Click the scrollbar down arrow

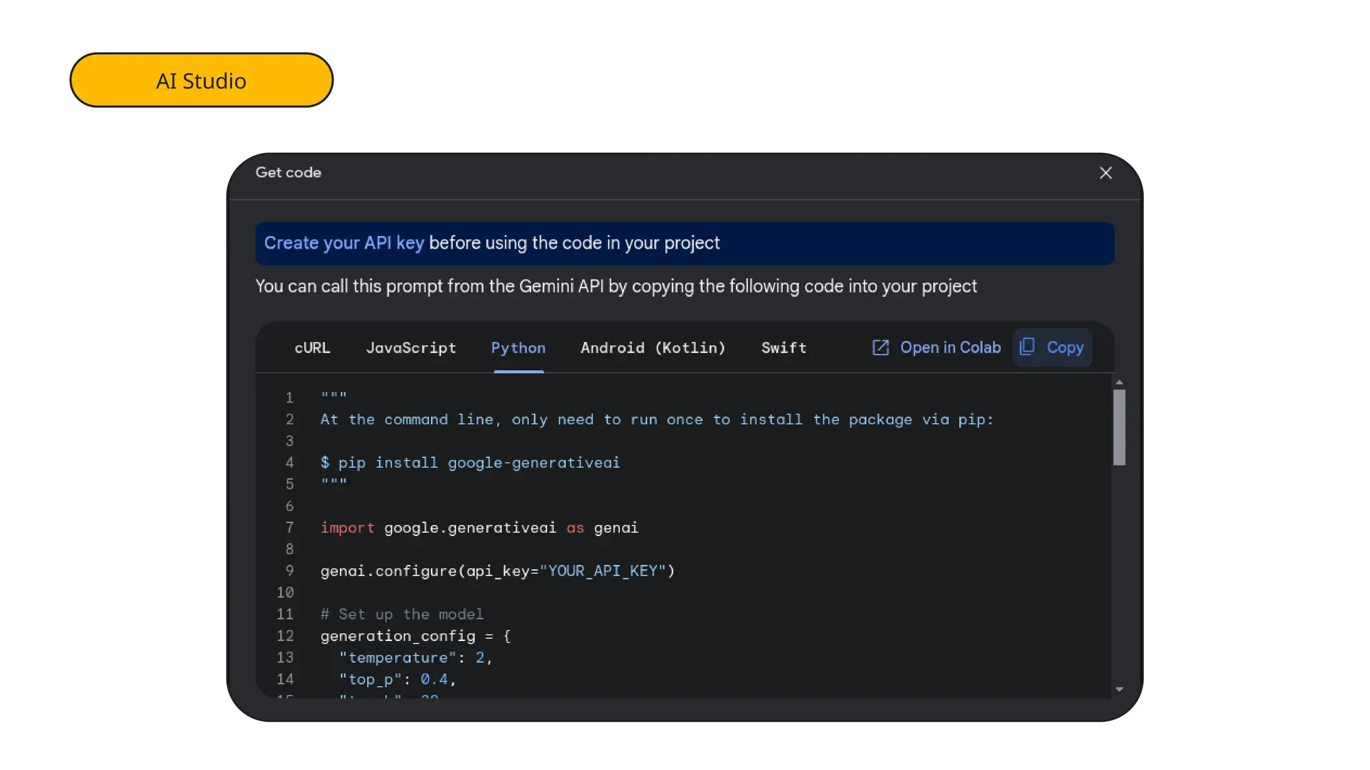click(x=1119, y=689)
